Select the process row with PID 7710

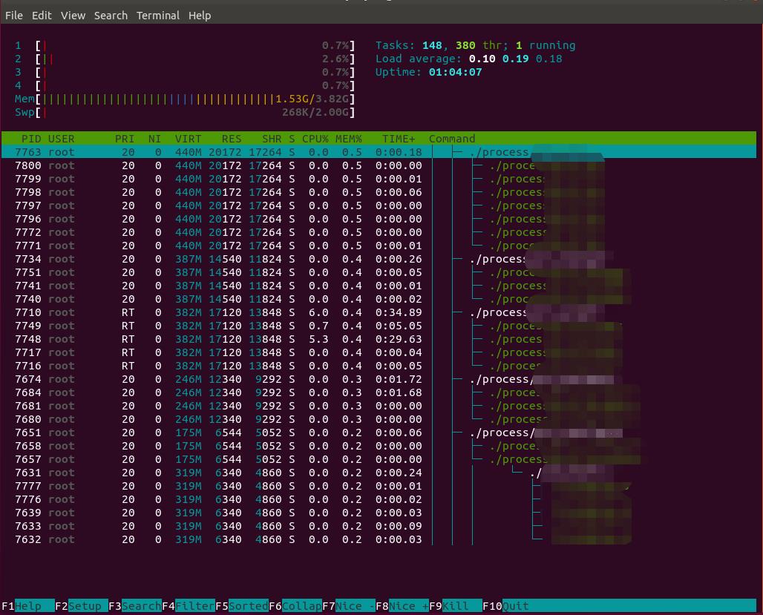point(223,312)
